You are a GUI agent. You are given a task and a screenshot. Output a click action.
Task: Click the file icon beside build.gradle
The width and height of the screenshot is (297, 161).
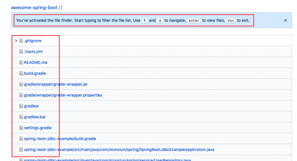click(x=21, y=73)
